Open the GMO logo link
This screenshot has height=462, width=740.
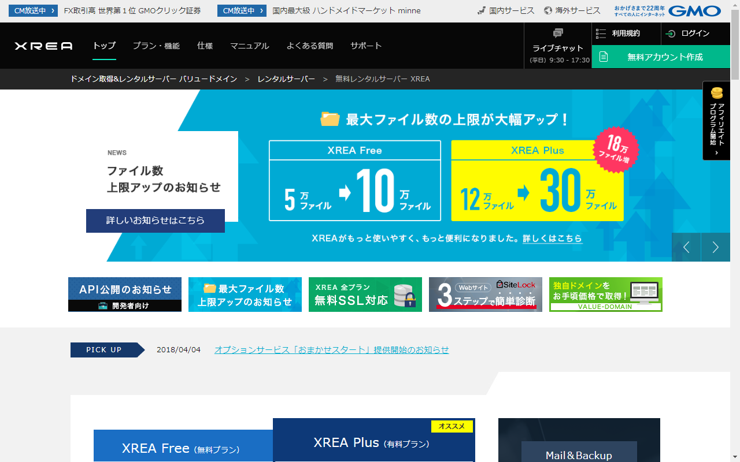click(x=694, y=11)
